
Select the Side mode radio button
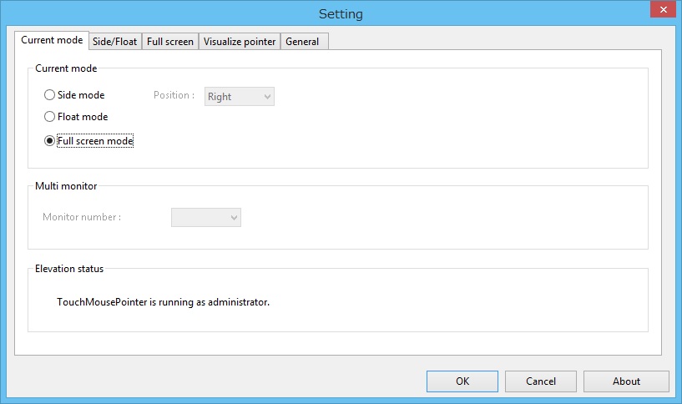point(50,95)
